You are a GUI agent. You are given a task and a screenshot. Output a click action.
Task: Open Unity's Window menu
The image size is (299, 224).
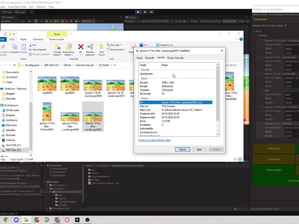point(41,7)
